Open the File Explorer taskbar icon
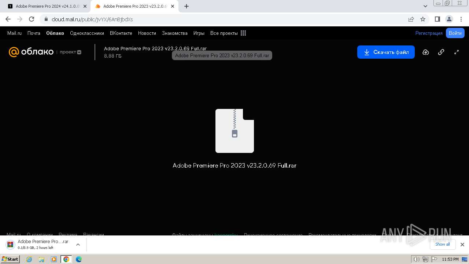Viewport: 469px width, 264px height. click(x=41, y=259)
